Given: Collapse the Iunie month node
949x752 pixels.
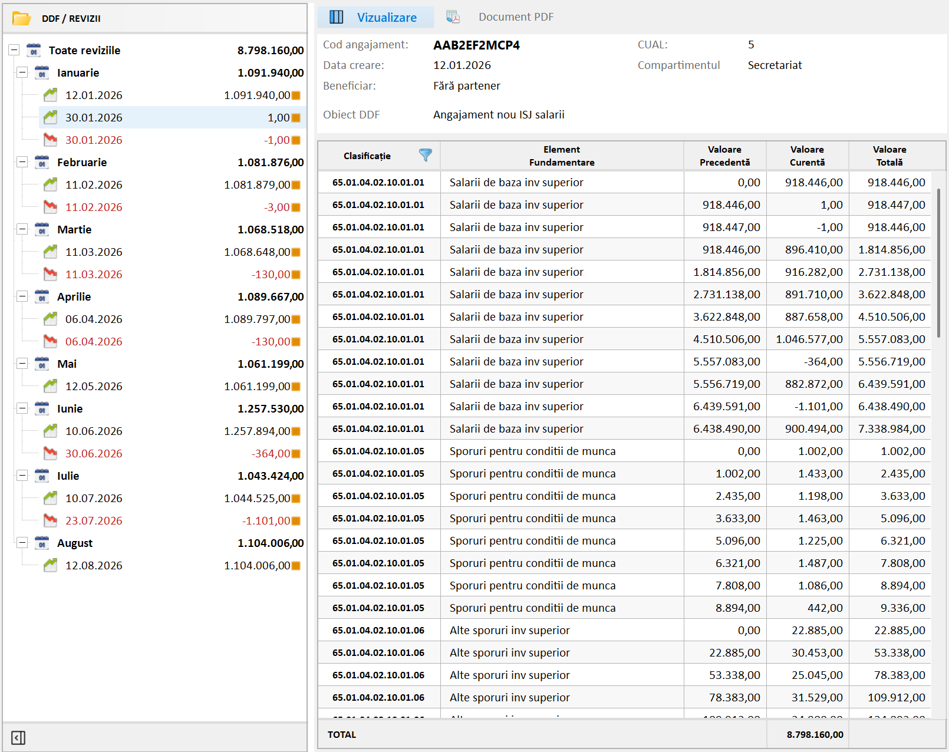Looking at the screenshot, I should (22, 408).
